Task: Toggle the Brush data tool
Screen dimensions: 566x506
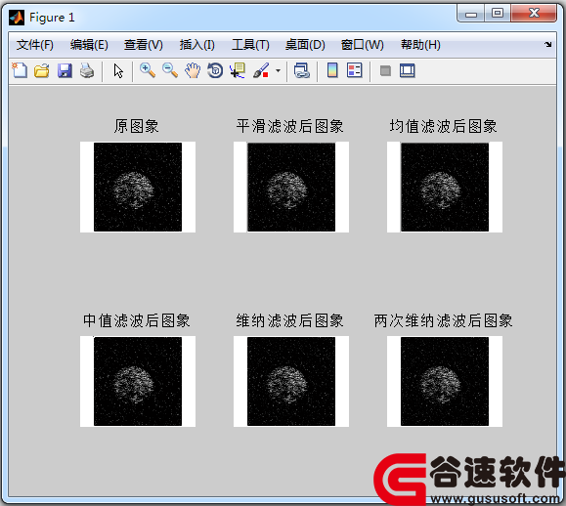Action: point(261,70)
